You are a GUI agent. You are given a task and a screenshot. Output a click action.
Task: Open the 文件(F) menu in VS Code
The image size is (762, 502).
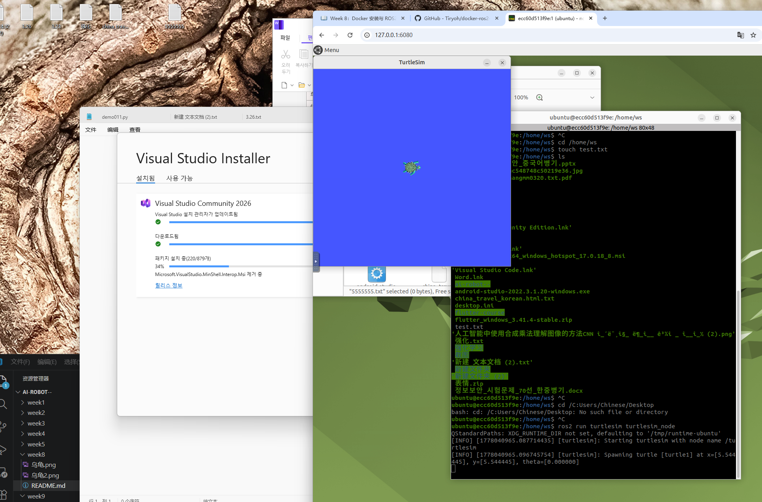[x=20, y=362]
